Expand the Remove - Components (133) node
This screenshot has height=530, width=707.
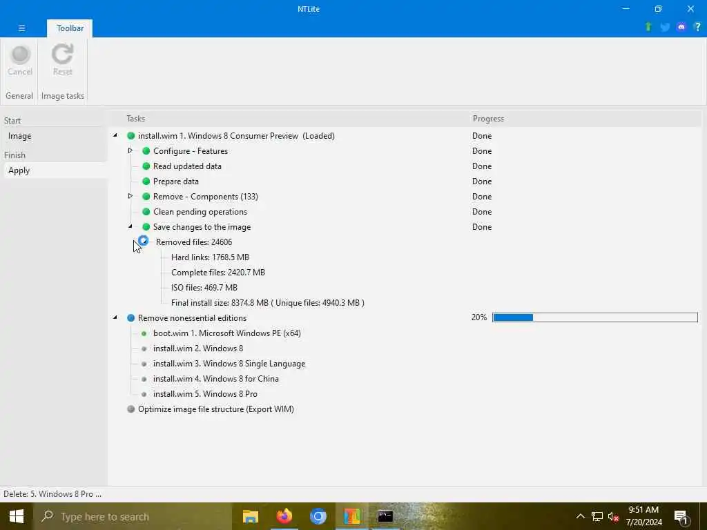(x=130, y=196)
